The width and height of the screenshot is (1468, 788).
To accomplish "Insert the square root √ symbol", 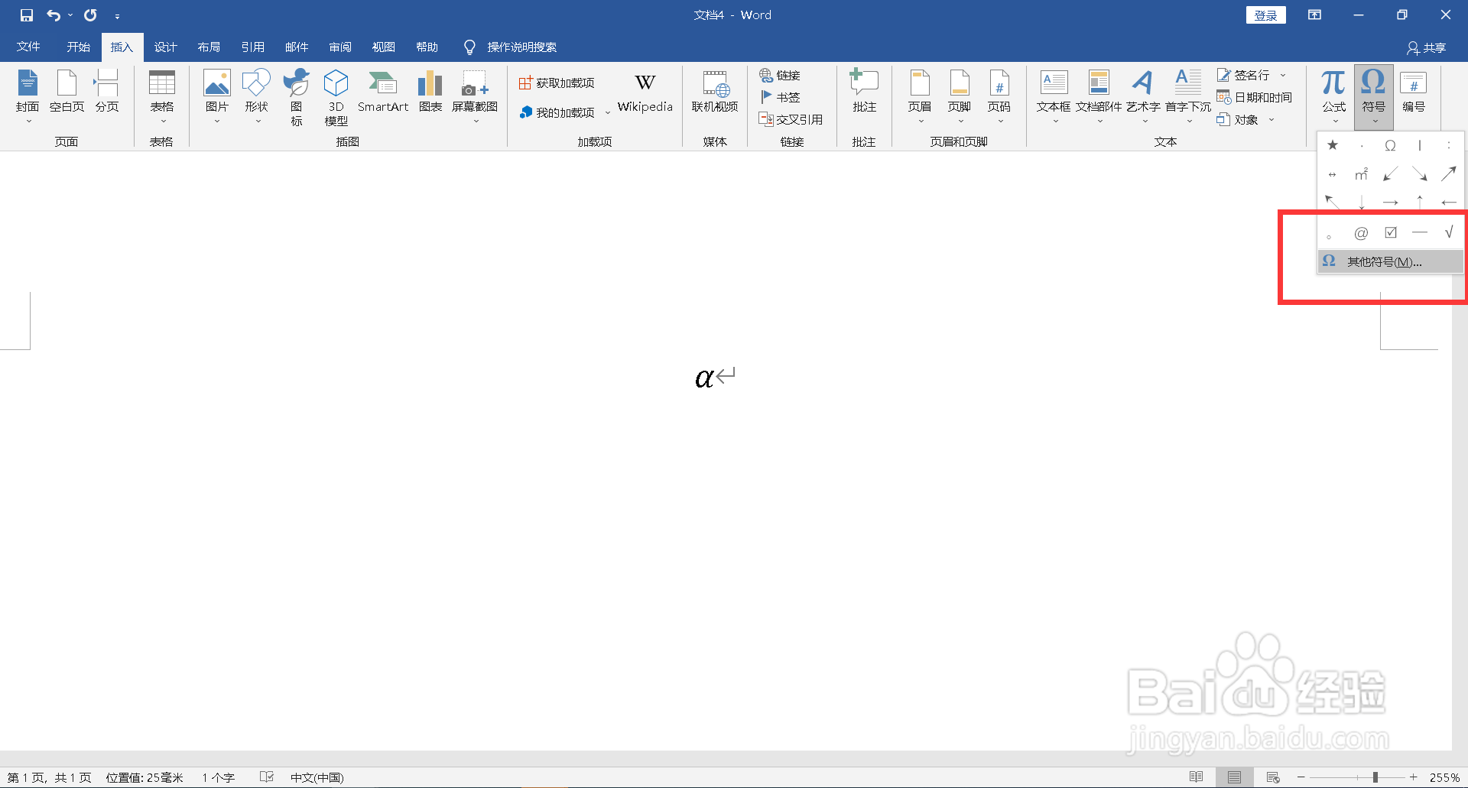I will 1449,232.
